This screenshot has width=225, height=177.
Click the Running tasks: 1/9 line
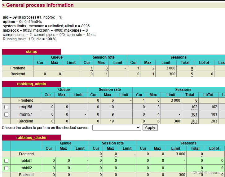click(29, 39)
